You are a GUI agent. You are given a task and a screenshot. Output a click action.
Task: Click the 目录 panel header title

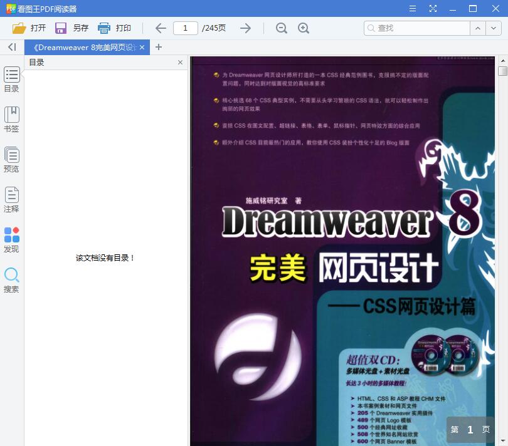36,63
